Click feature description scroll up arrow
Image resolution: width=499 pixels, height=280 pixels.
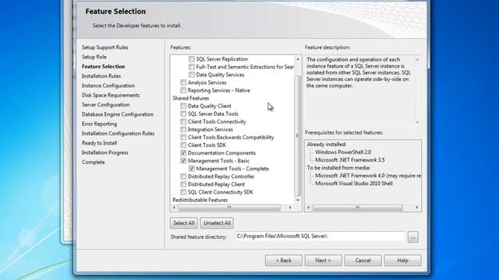coord(417,60)
